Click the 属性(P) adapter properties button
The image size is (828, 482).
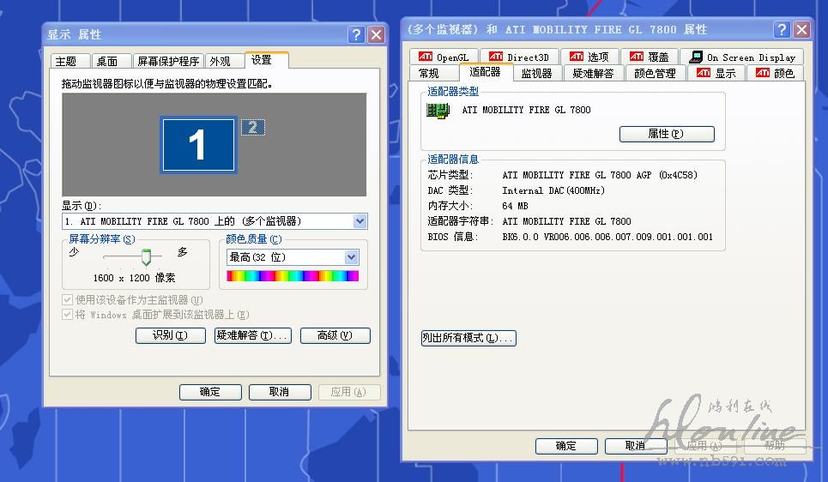[666, 135]
